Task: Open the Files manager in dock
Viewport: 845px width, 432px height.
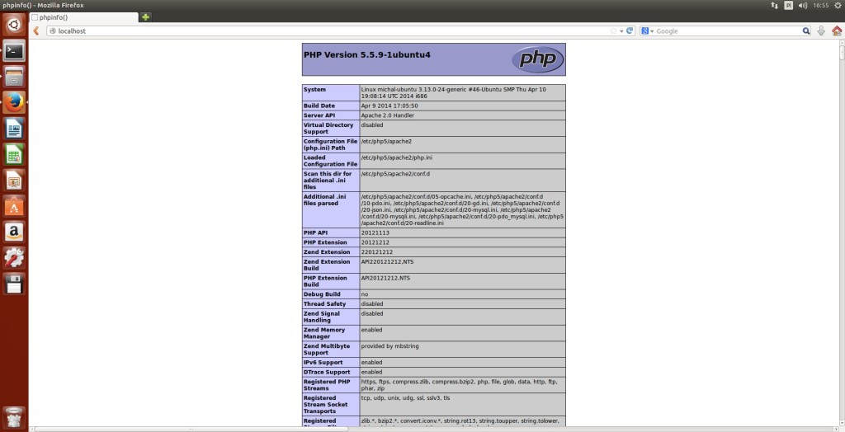Action: pos(14,77)
